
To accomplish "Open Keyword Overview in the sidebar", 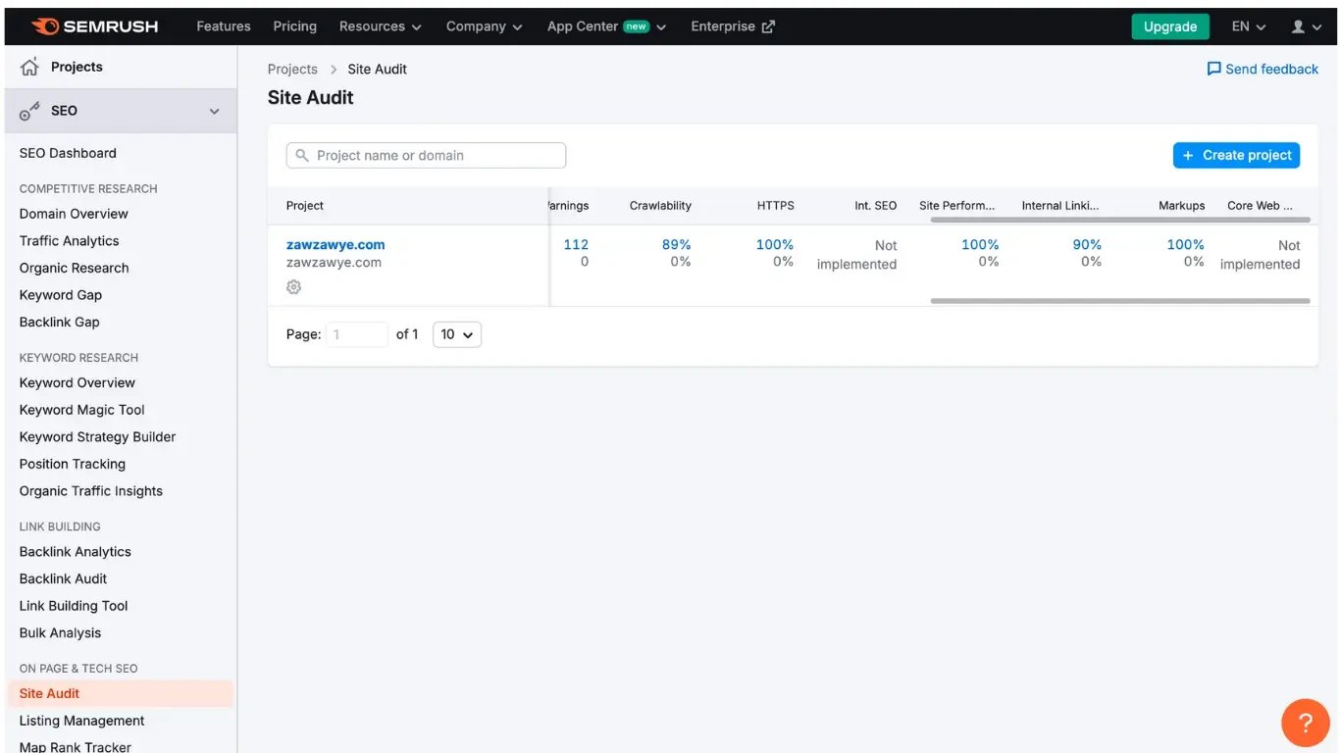I will [x=77, y=382].
